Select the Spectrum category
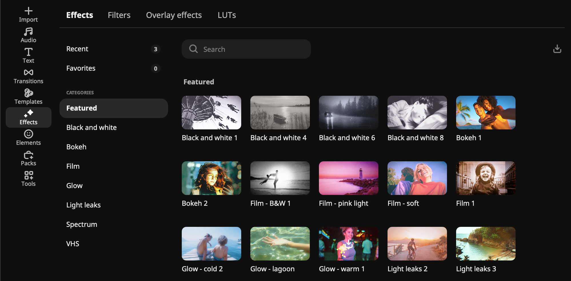Viewport: 571px width, 281px height. point(114,225)
